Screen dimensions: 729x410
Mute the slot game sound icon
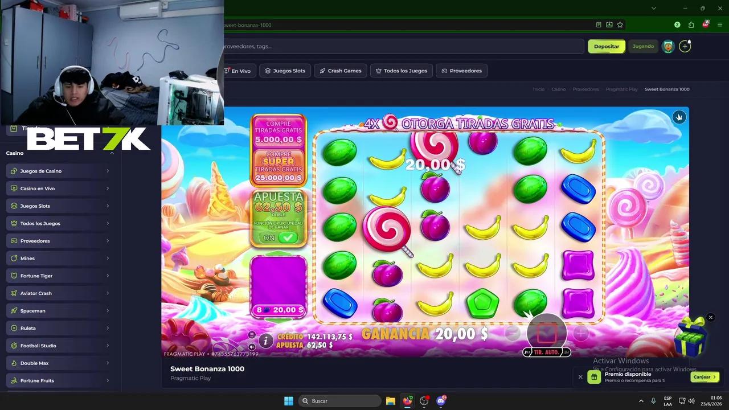pyautogui.click(x=252, y=346)
